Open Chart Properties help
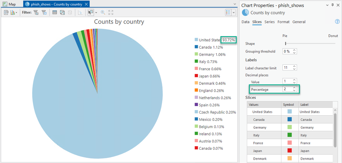This screenshot has height=163, width=342. point(337,21)
